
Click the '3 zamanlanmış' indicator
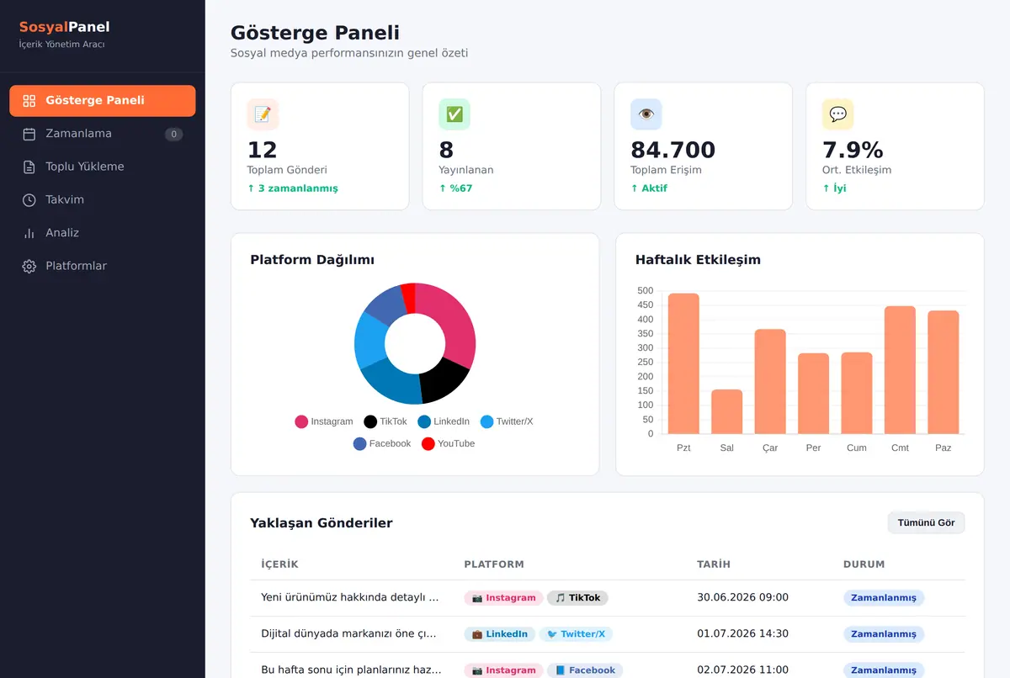coord(292,188)
